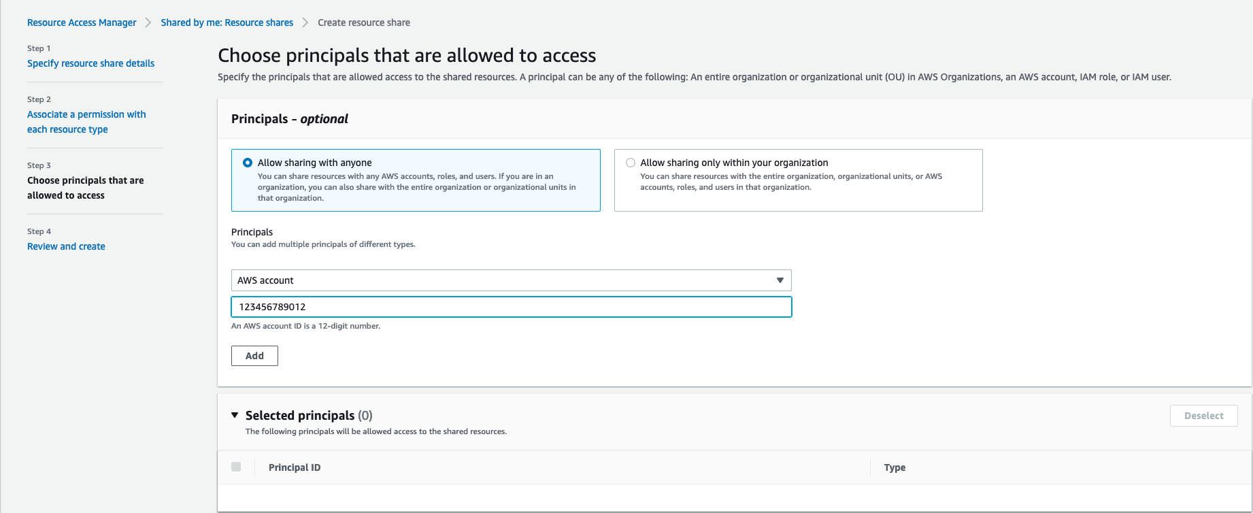Click the chevron after Resource Access Manager breadcrumb
Viewport: 1253px width, 513px height.
148,22
